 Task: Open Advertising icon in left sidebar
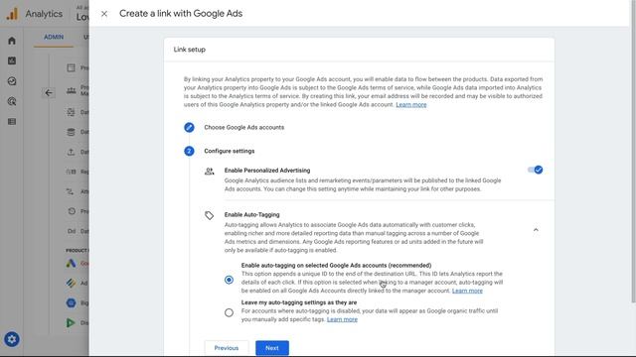point(12,101)
